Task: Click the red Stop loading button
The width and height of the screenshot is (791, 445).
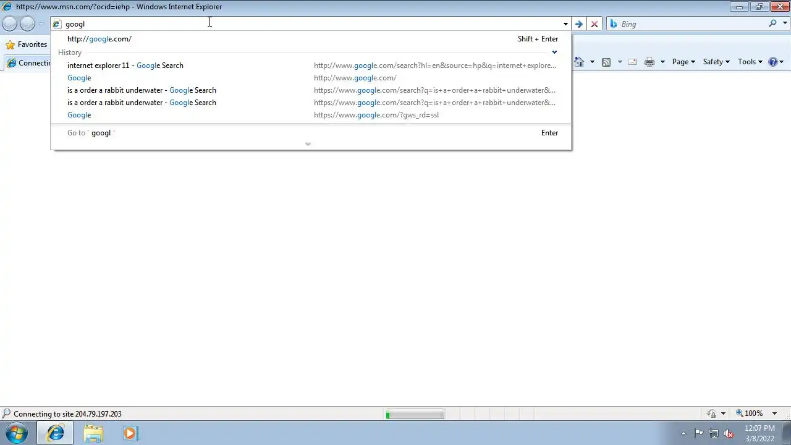Action: (594, 24)
